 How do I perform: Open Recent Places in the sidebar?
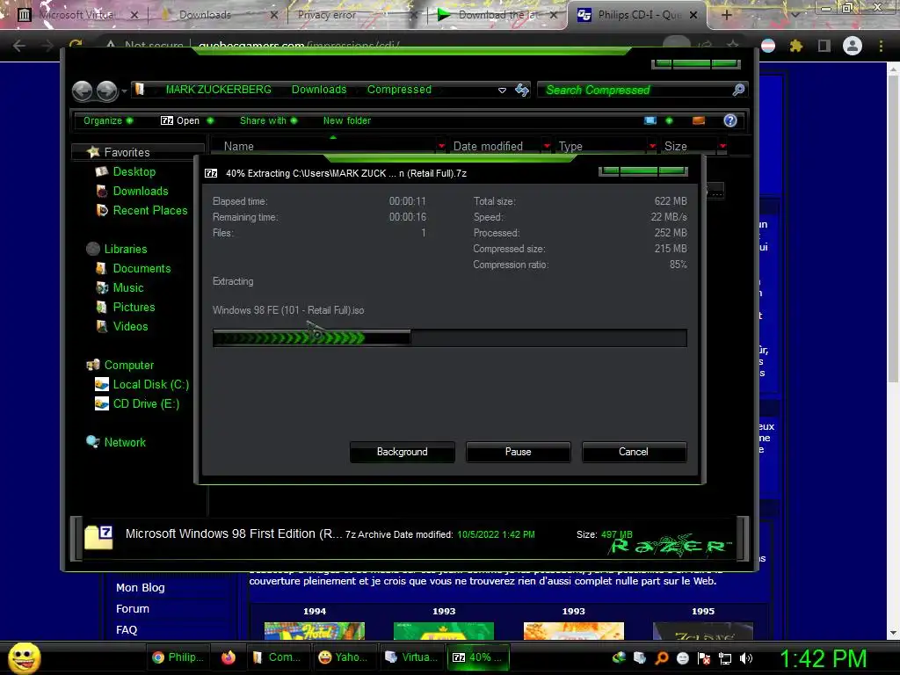point(149,211)
